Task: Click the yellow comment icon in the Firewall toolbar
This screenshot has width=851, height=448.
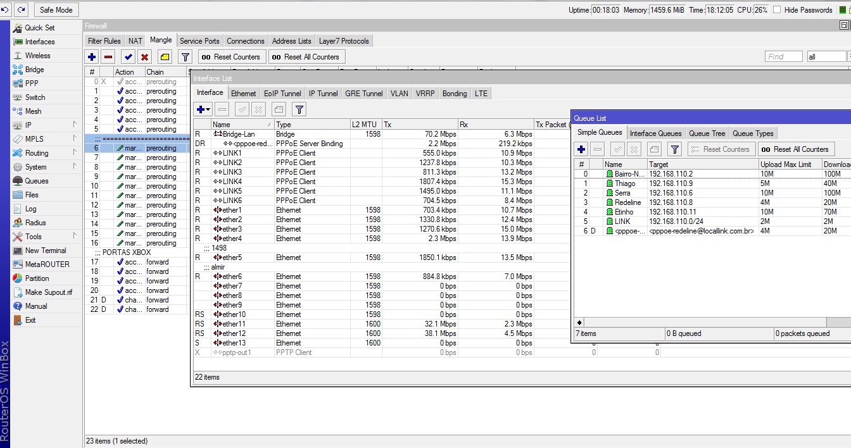Action: pos(165,57)
